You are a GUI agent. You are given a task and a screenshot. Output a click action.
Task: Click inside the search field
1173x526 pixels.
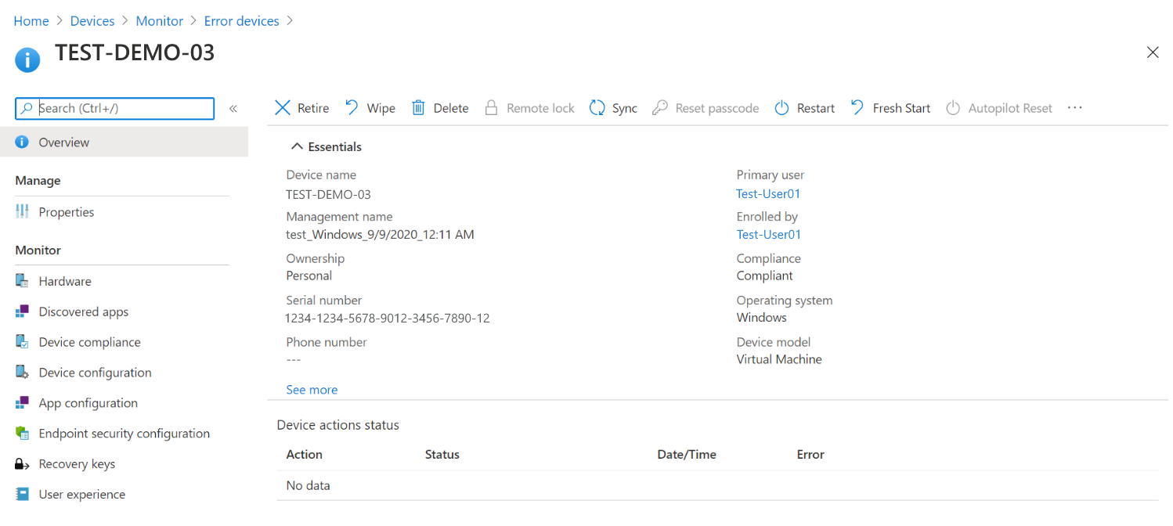click(x=114, y=108)
